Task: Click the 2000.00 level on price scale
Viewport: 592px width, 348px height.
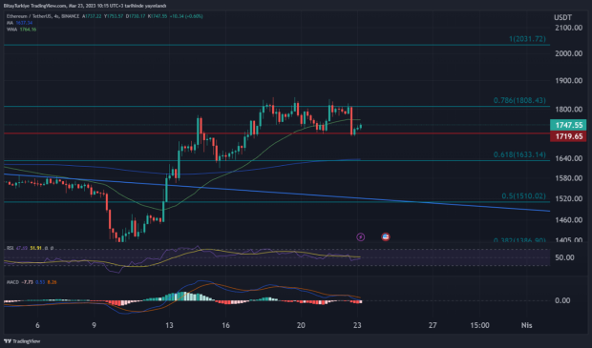Action: (x=568, y=53)
